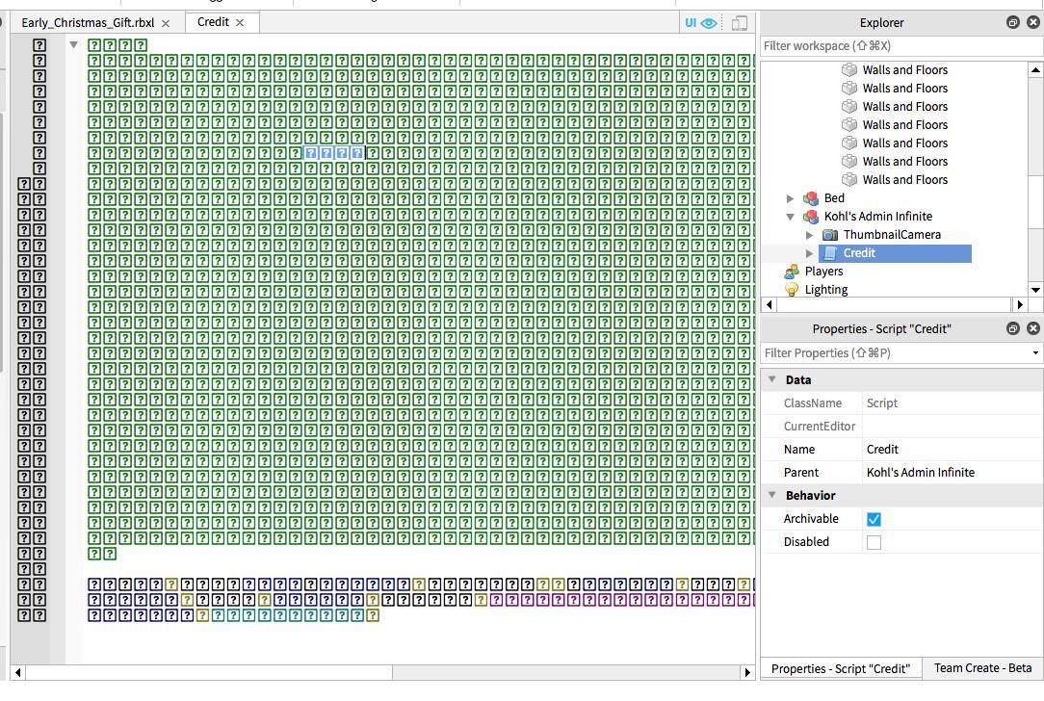Collapse the Data properties section
Screen dimensions: 1044x701
click(x=772, y=380)
